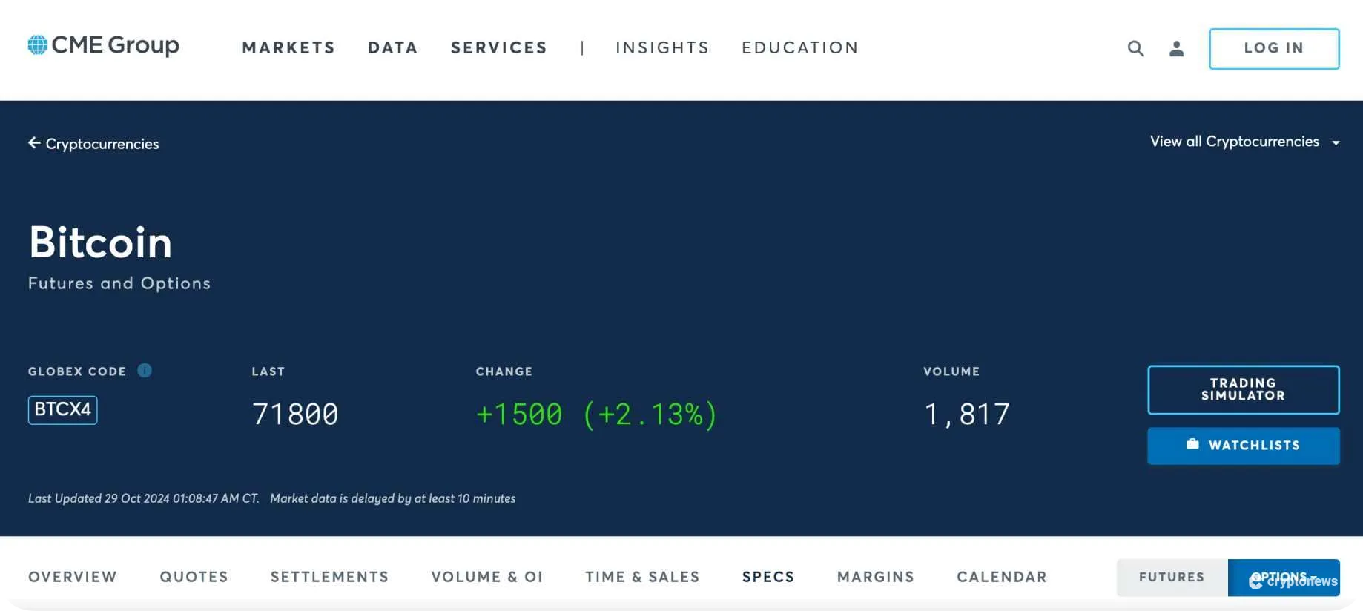Click the BTCX4 Globex code badge
1363x611 pixels.
(63, 409)
